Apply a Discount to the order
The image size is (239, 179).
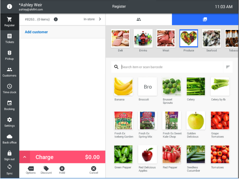point(46,170)
